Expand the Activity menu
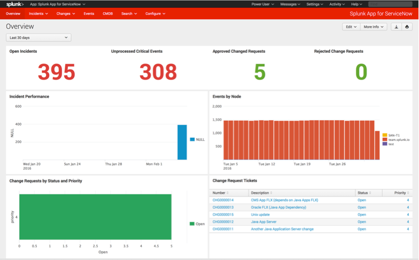The width and height of the screenshot is (419, 260). click(x=337, y=4)
